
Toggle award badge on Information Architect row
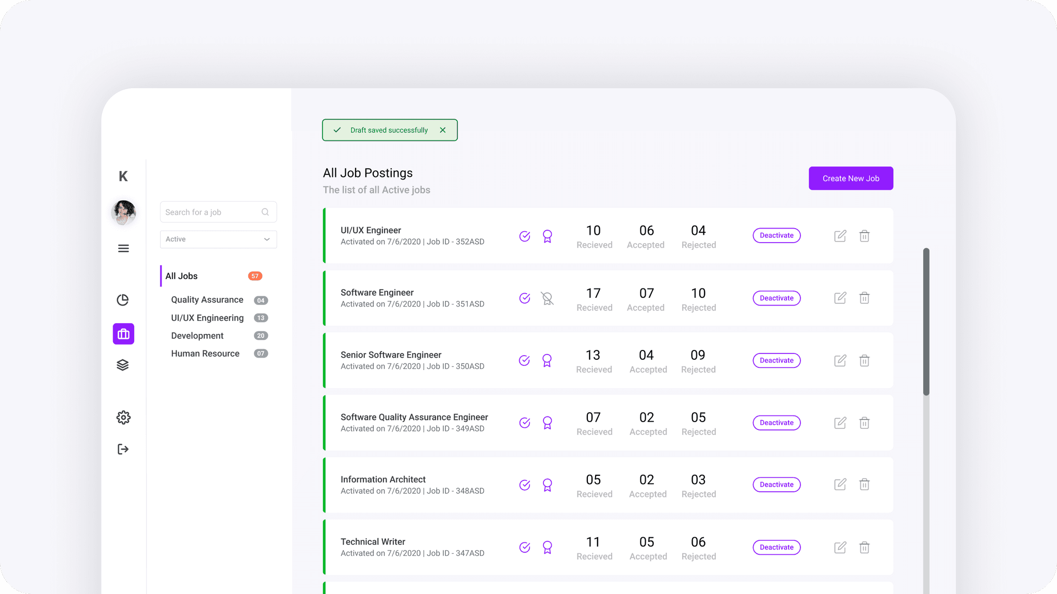[548, 485]
